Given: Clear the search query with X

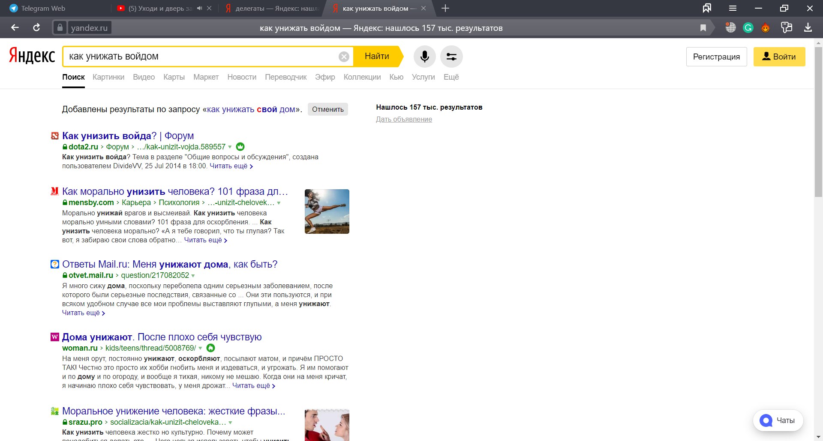Looking at the screenshot, I should coord(344,57).
